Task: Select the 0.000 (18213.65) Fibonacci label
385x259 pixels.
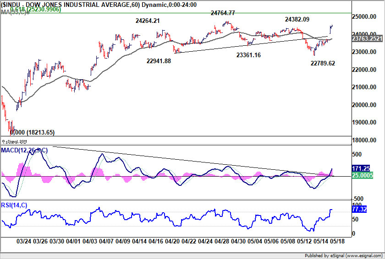Action: click(x=33, y=133)
